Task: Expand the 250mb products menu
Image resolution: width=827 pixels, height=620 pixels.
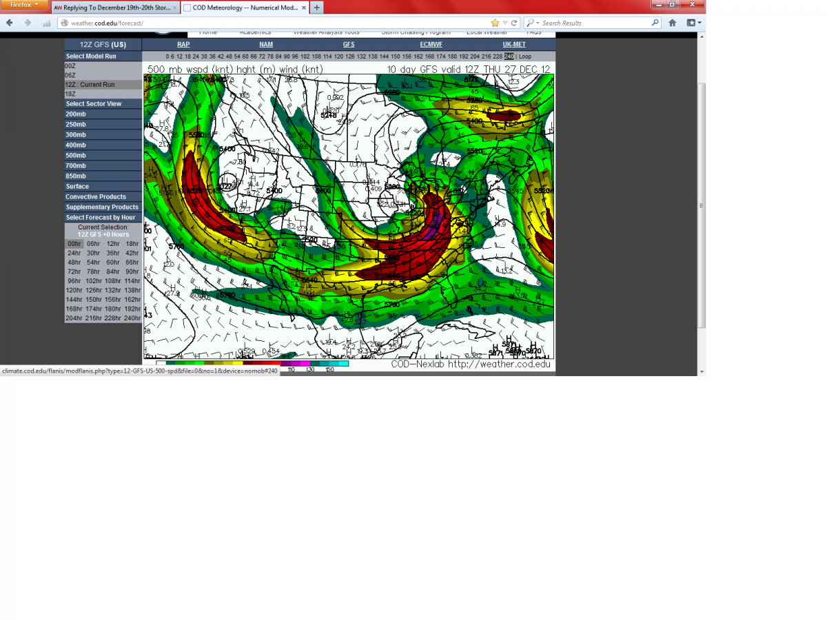Action: [x=103, y=125]
